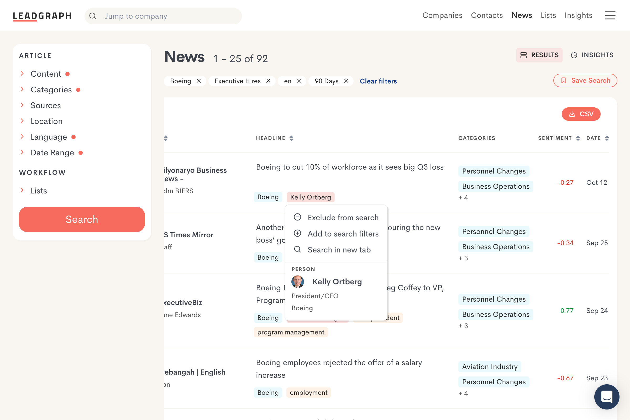Click the search magnifier icon

93,16
